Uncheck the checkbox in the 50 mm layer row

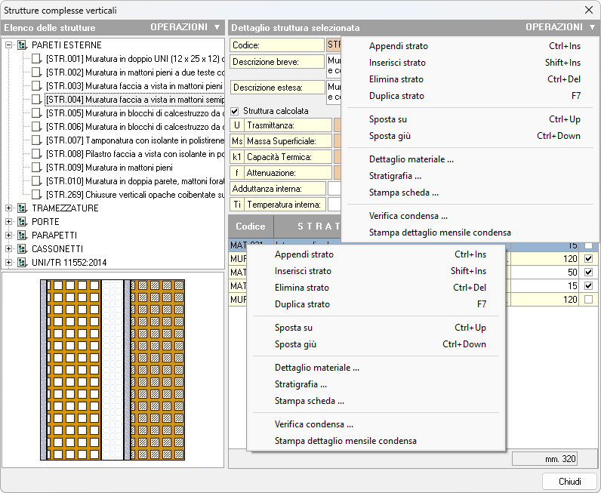coord(588,273)
